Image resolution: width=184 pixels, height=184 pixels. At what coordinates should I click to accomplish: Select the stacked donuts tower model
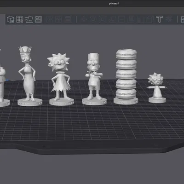(x=126, y=77)
